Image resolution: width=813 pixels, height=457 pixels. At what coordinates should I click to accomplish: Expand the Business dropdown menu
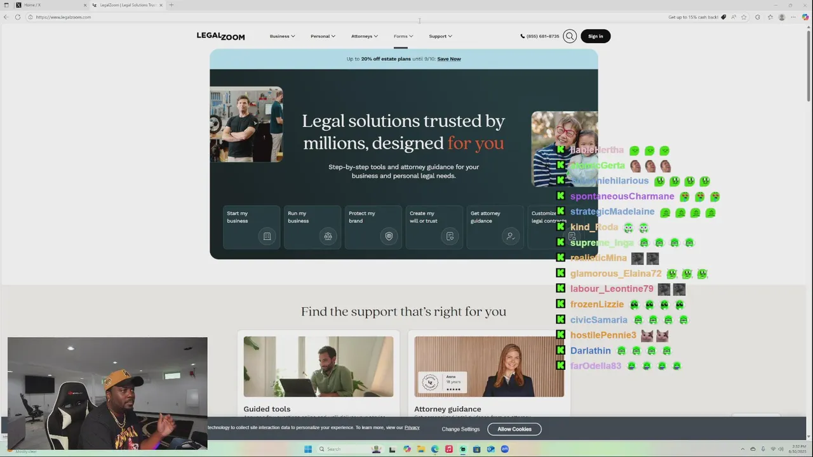pyautogui.click(x=282, y=36)
